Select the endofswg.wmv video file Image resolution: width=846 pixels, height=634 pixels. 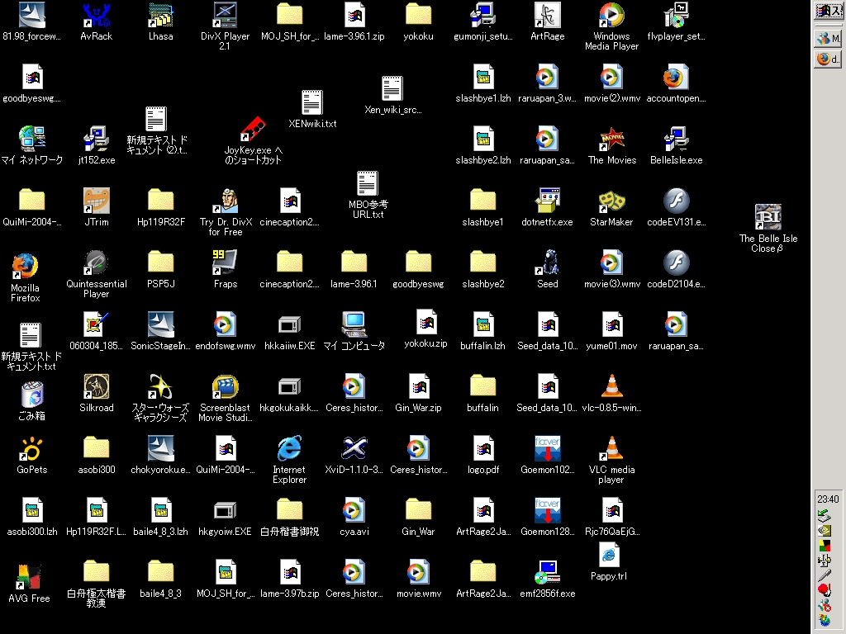pos(225,332)
